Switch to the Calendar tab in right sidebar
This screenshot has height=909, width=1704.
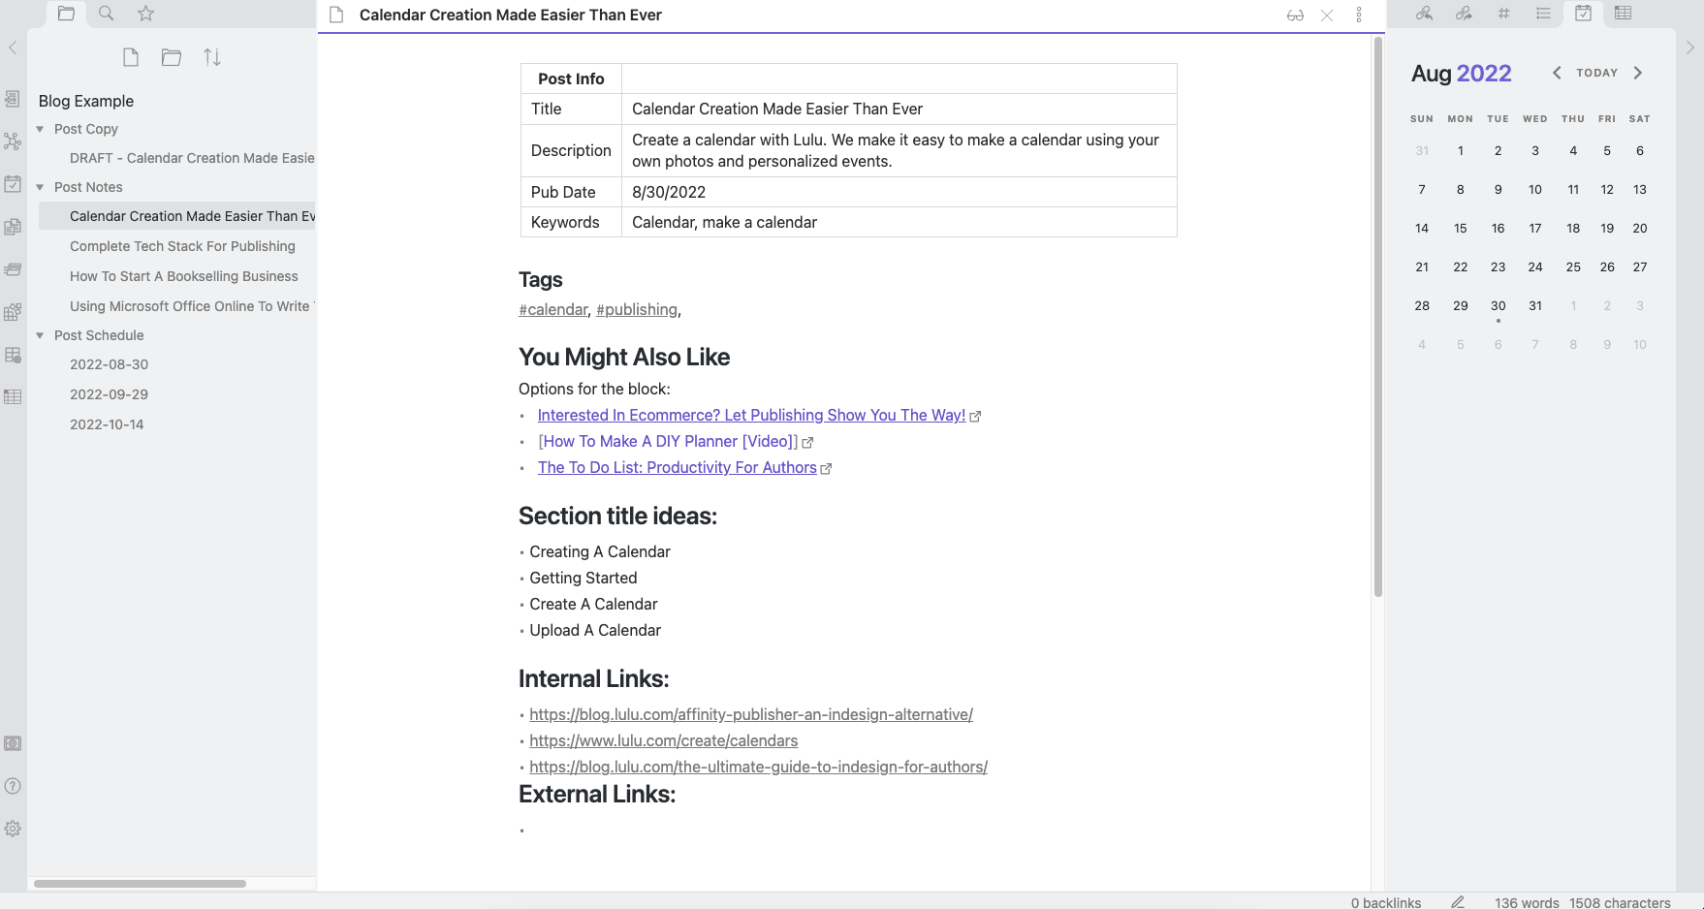tap(1583, 14)
